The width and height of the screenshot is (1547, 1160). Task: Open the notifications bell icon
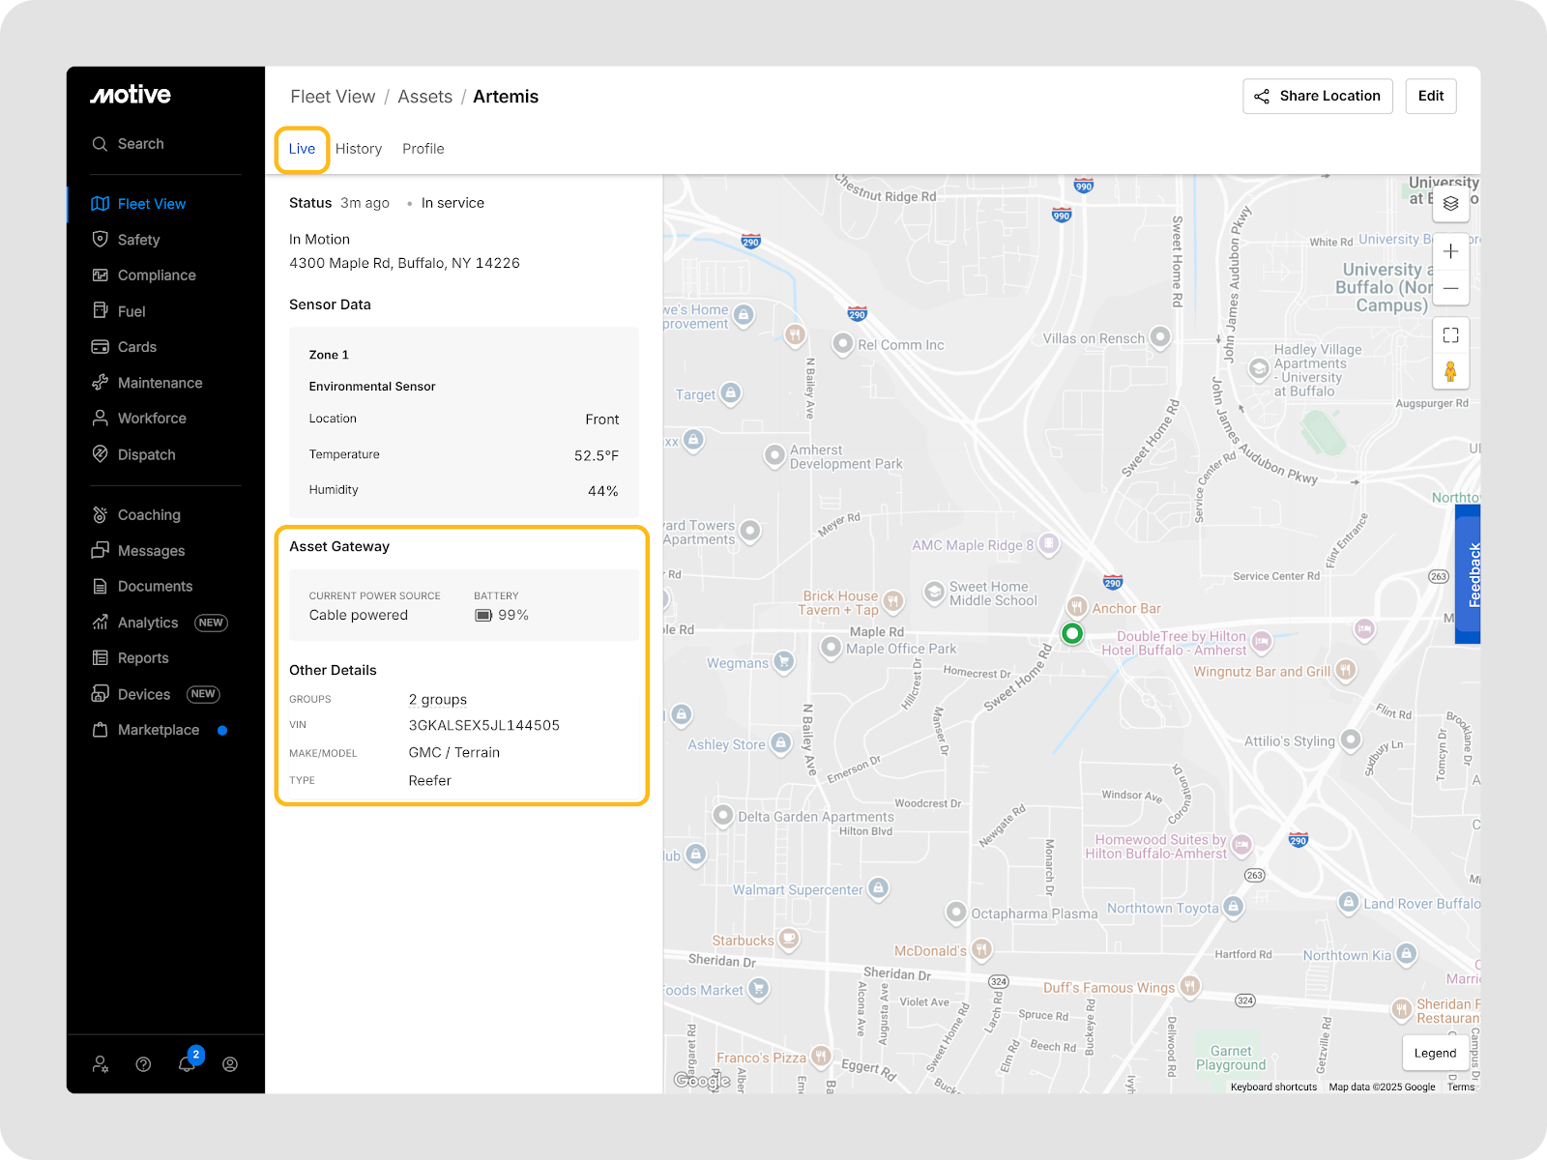point(187,1064)
